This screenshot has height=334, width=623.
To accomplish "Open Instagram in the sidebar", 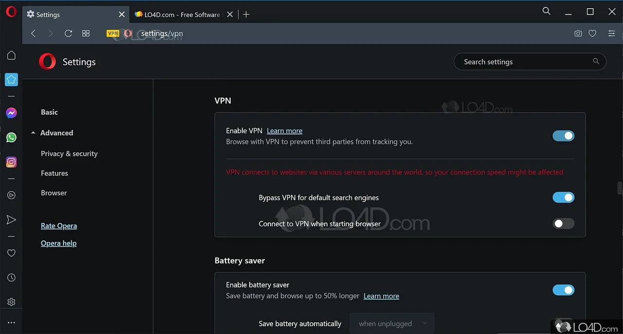I will coord(11,162).
